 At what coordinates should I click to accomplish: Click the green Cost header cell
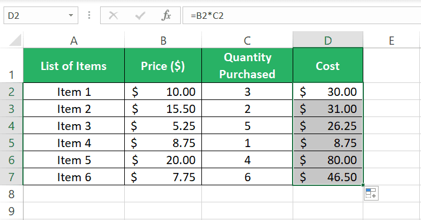click(328, 65)
